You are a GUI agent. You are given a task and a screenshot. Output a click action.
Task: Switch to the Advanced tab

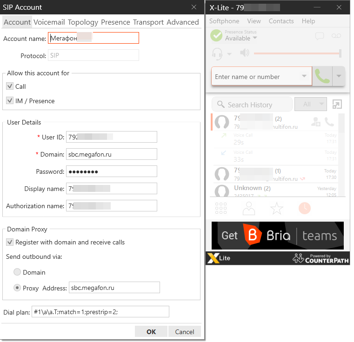(x=183, y=22)
